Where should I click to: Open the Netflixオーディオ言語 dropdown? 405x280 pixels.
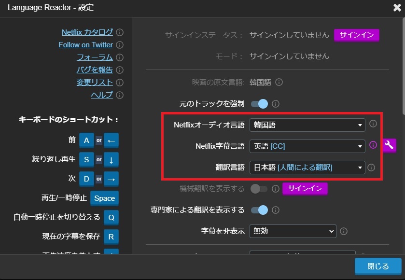pyautogui.click(x=307, y=125)
